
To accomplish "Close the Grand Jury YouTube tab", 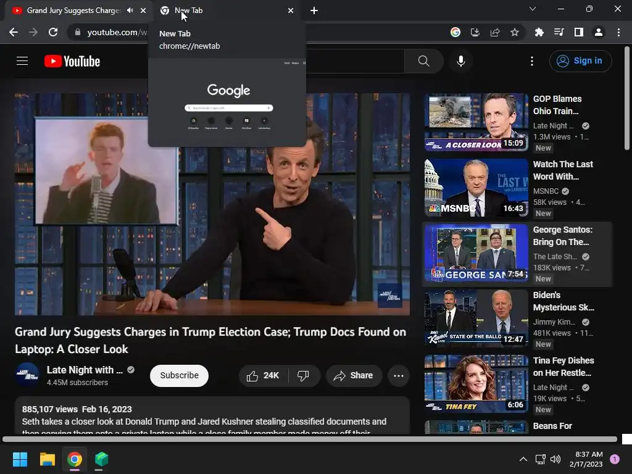I will point(143,10).
